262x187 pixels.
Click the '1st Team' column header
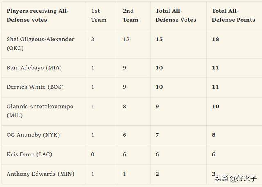point(99,16)
